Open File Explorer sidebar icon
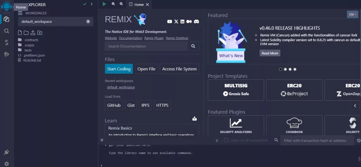This screenshot has height=167, width=361. [6, 19]
